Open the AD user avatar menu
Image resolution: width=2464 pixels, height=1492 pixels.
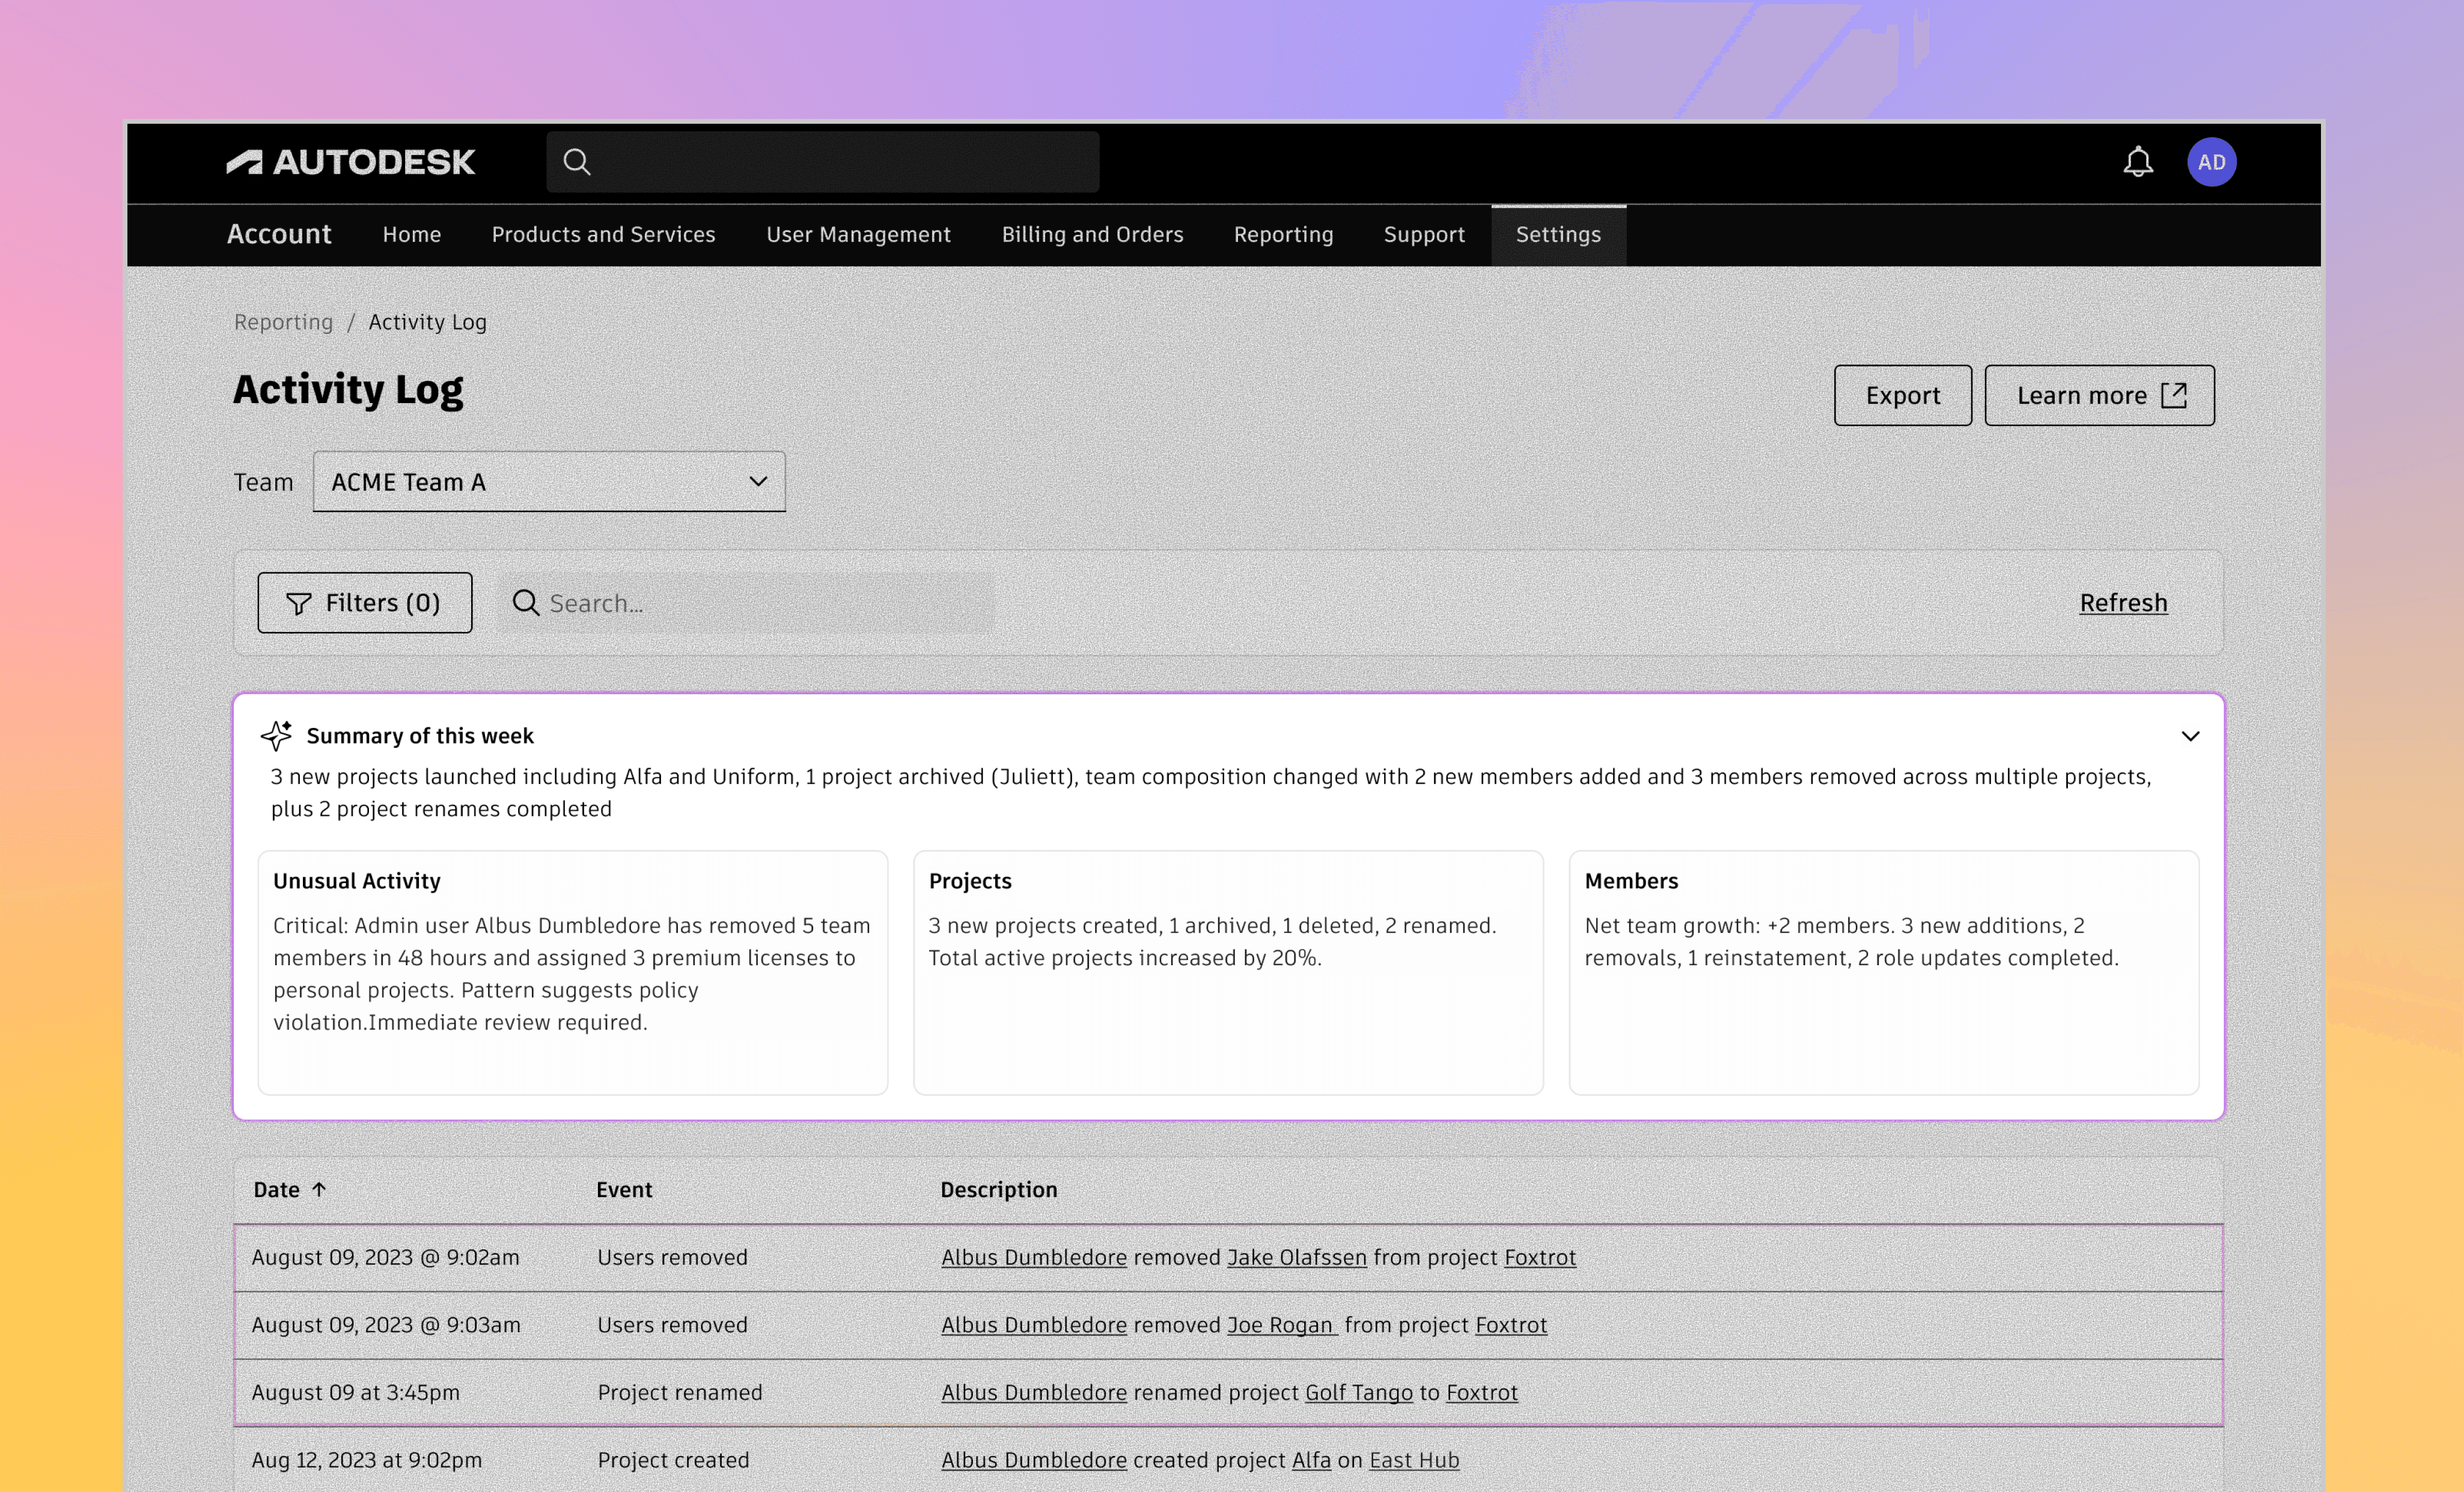(x=2211, y=162)
